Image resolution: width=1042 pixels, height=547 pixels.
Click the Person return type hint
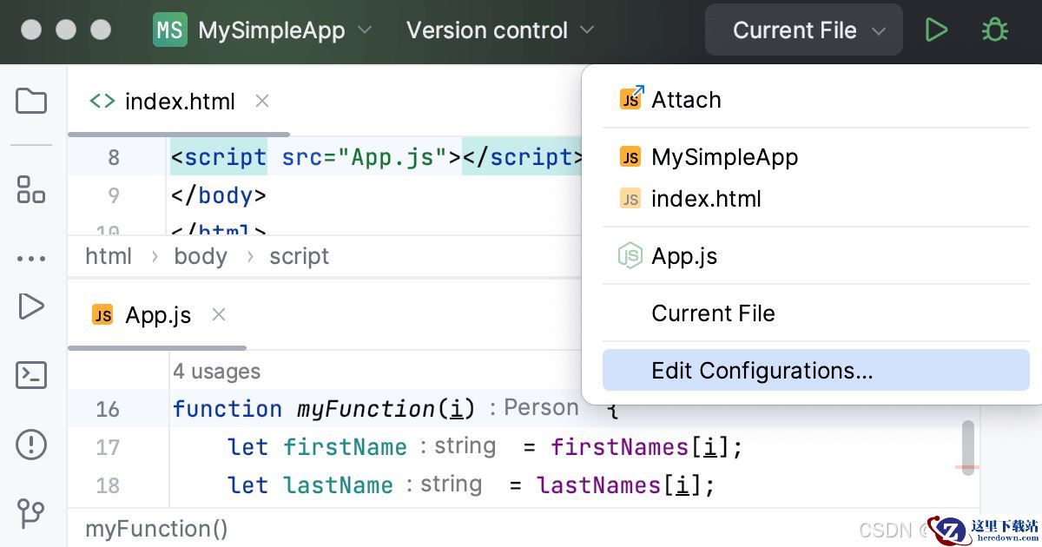pyautogui.click(x=541, y=407)
